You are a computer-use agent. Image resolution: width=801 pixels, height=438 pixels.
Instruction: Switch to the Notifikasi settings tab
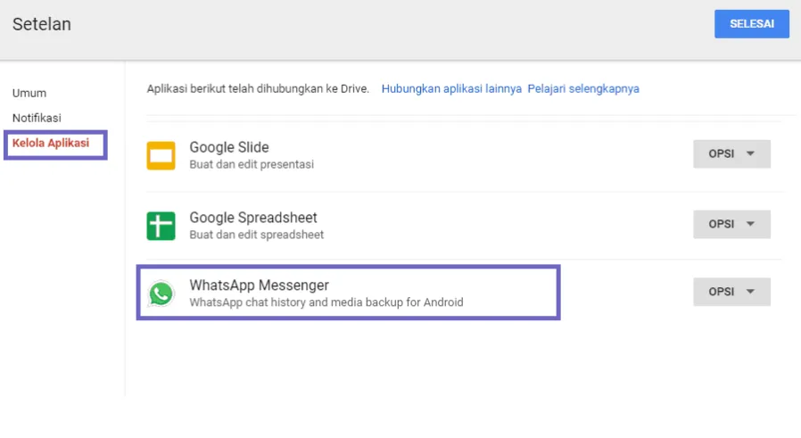coord(37,118)
